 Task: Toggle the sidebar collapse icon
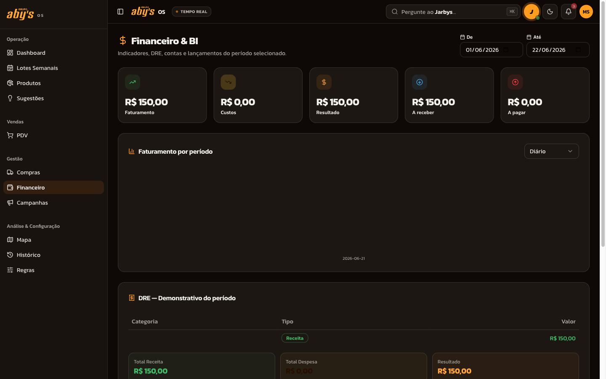click(120, 12)
